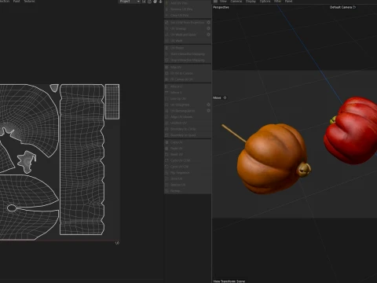
Task: Apply Mirror V
Action: click(x=188, y=93)
